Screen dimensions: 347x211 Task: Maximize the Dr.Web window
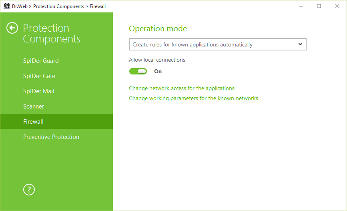319,6
